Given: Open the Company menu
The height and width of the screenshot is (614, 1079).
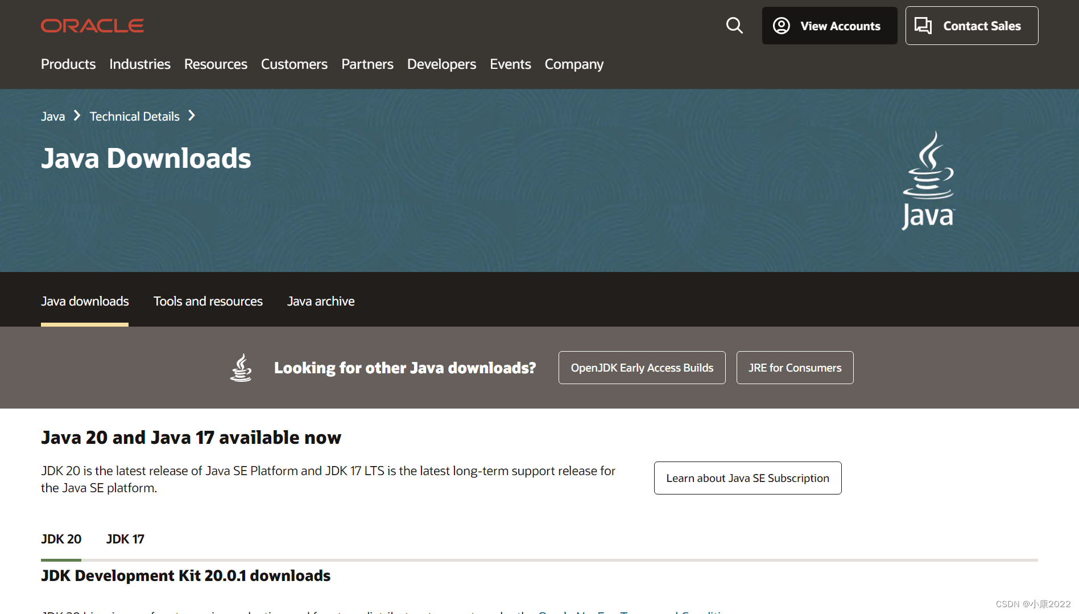Looking at the screenshot, I should [x=574, y=64].
